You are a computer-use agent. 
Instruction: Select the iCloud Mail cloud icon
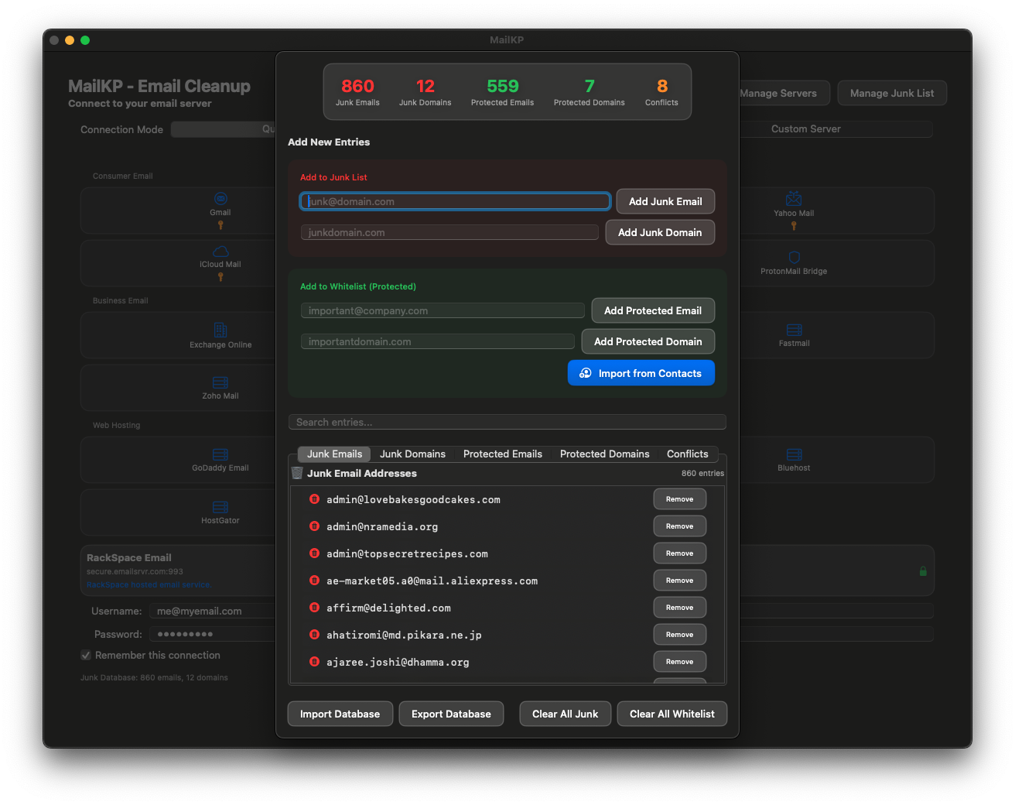220,251
